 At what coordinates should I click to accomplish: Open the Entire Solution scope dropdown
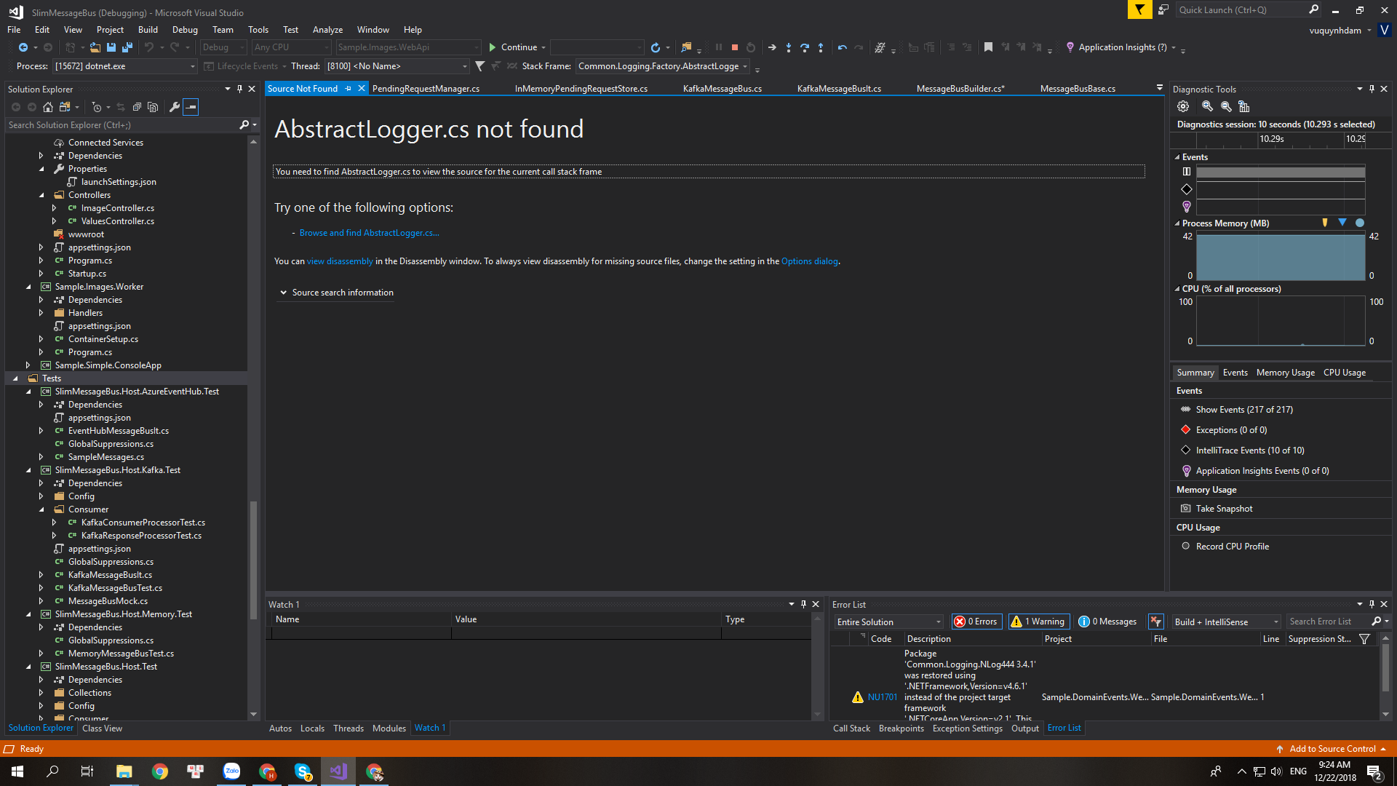pyautogui.click(x=888, y=622)
